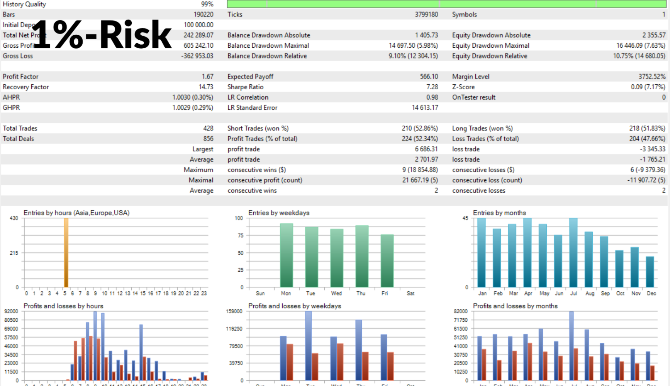Click the blue Jul profit bar in months chart
This screenshot has height=386, width=670.
point(571,346)
